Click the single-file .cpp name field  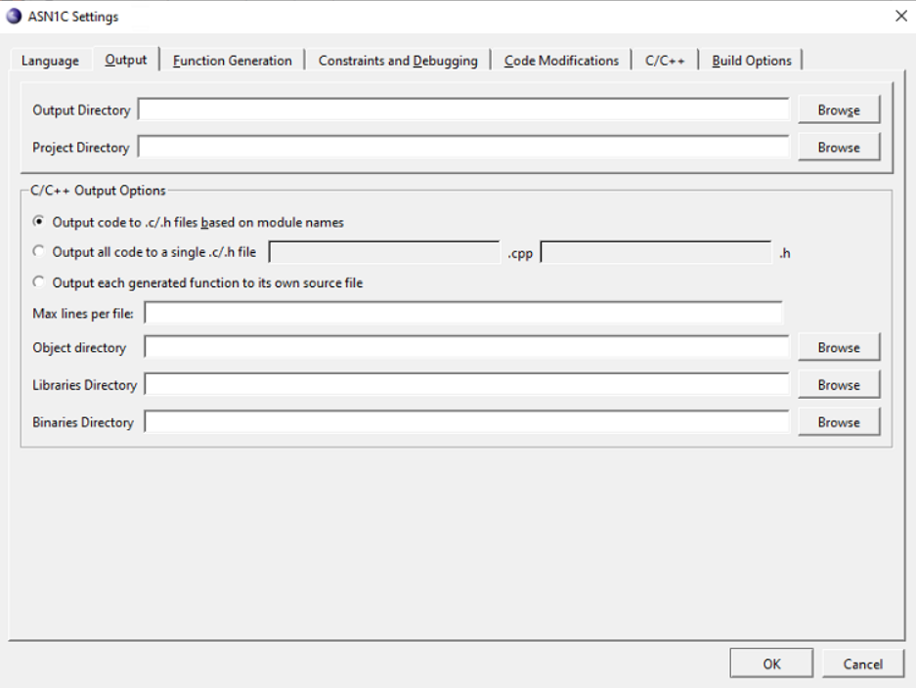pyautogui.click(x=384, y=252)
